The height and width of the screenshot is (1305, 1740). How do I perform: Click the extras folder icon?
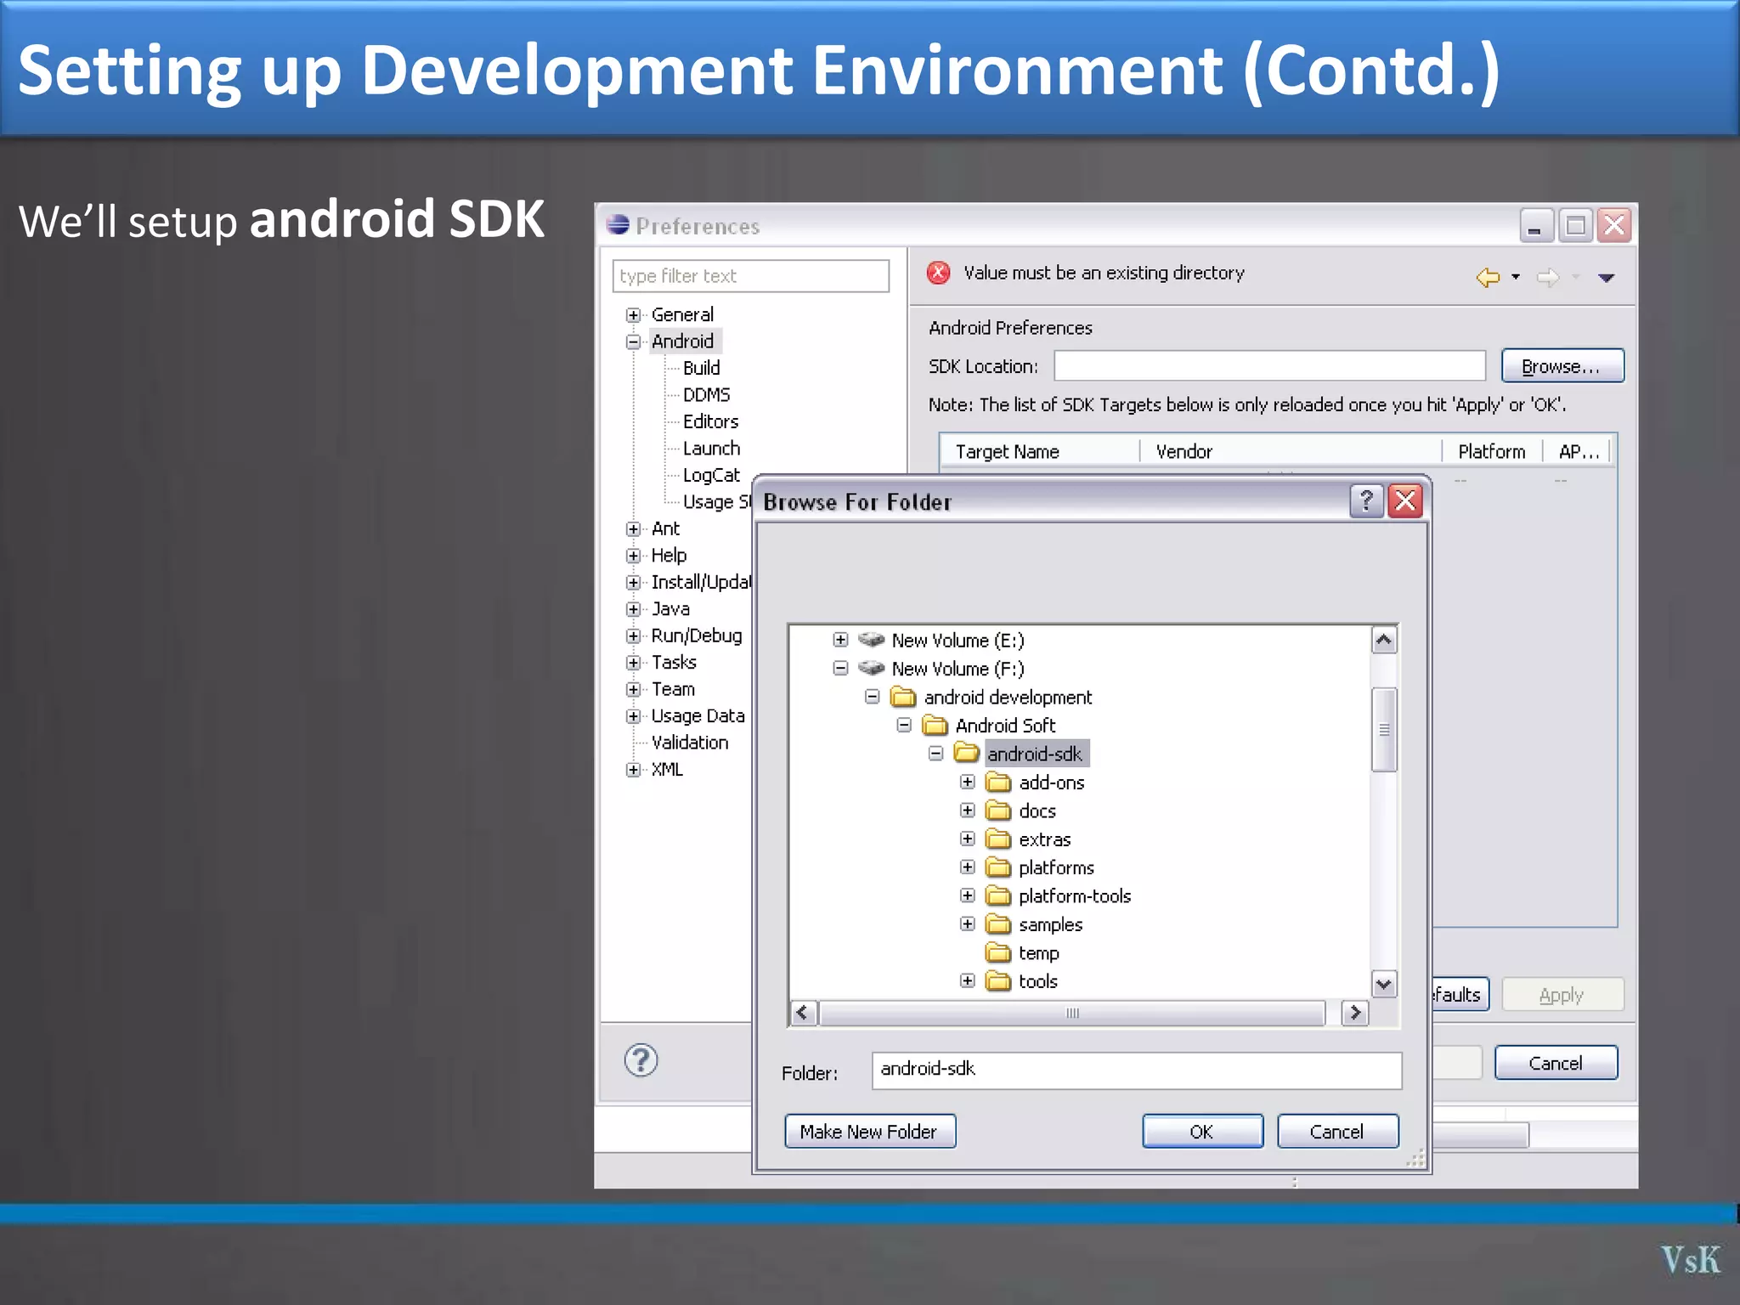tap(998, 839)
